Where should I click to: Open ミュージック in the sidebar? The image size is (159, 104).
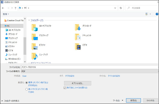click(11, 55)
